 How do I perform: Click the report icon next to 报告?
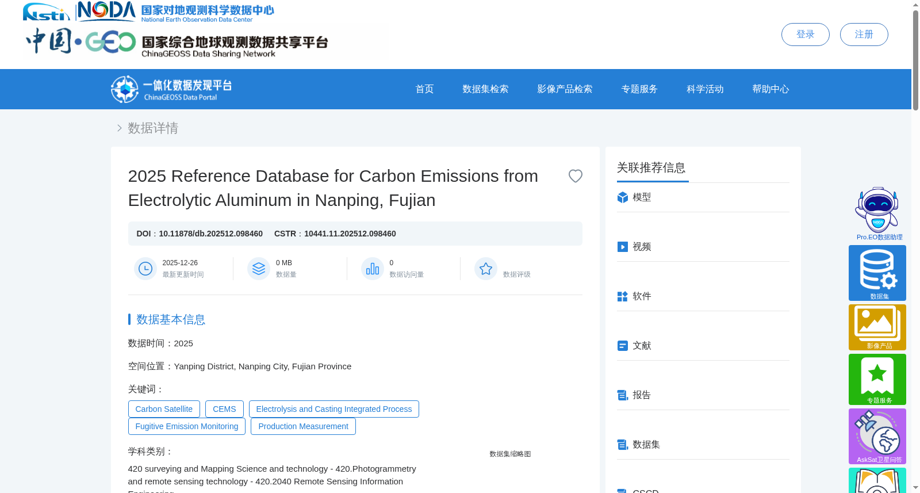(622, 395)
